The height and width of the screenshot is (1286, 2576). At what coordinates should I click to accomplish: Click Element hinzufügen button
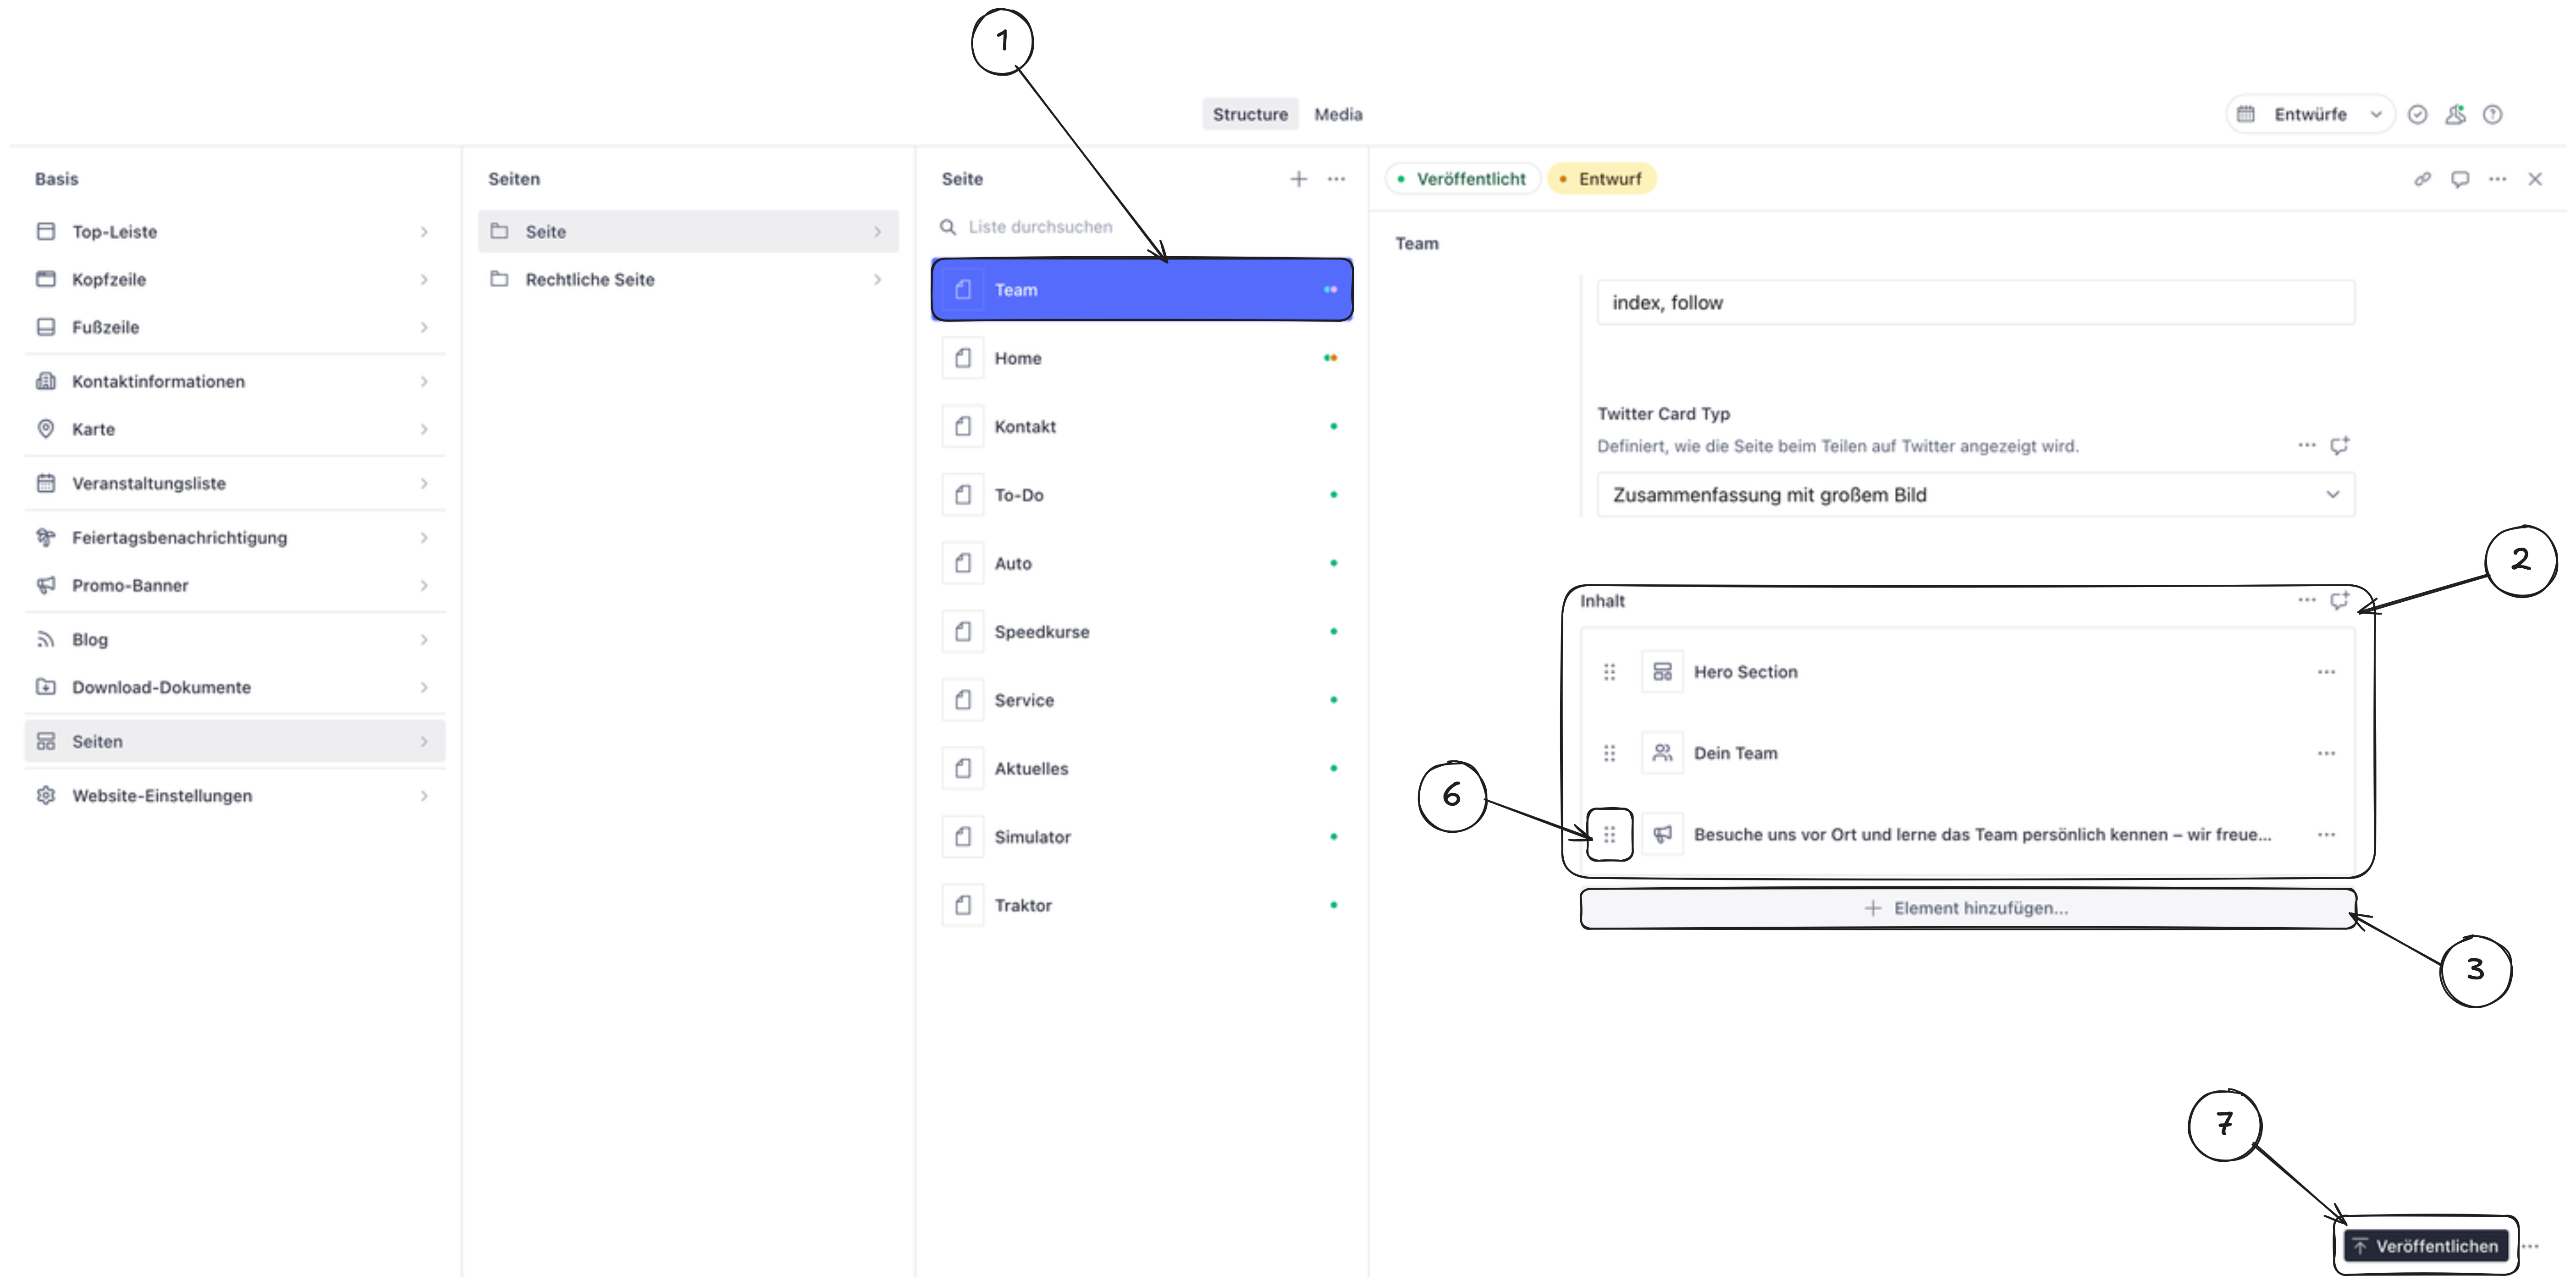click(1967, 908)
